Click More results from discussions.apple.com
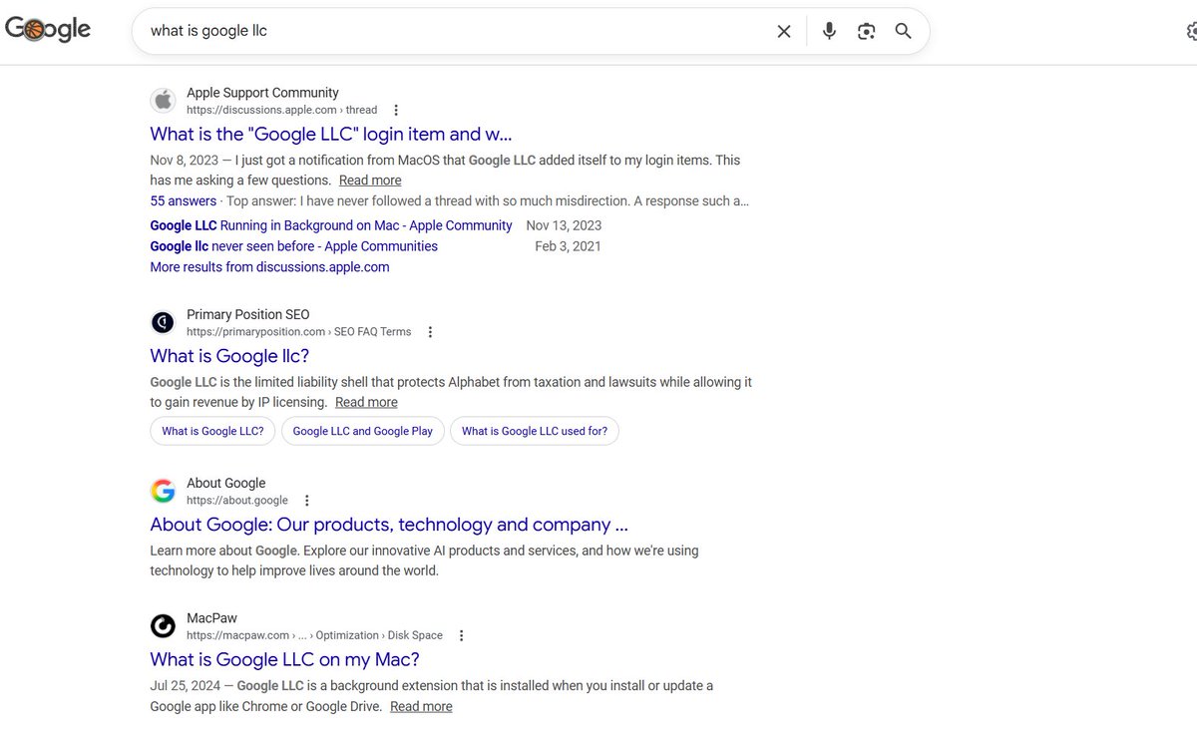The width and height of the screenshot is (1197, 740). (269, 267)
